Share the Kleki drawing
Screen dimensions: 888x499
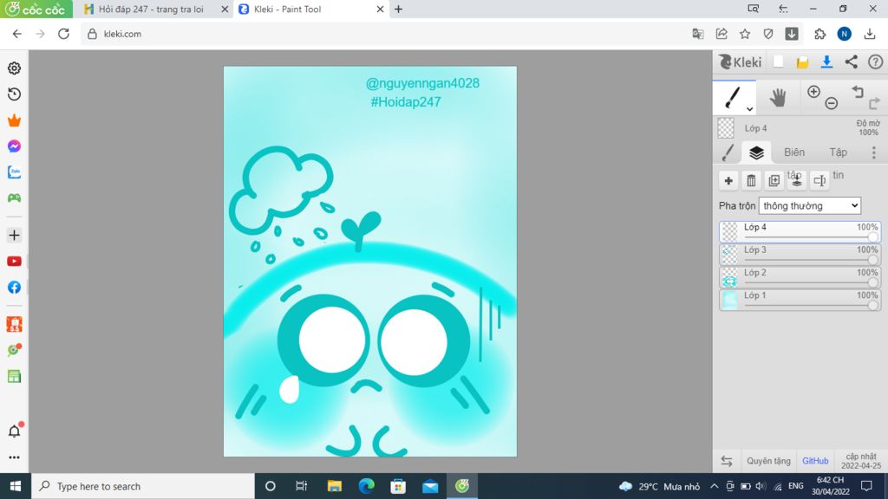[852, 62]
